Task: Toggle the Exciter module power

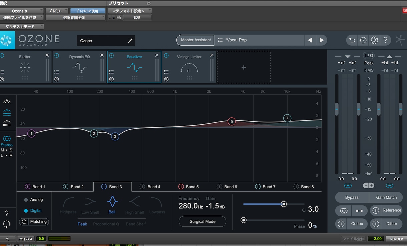Action: [2, 56]
